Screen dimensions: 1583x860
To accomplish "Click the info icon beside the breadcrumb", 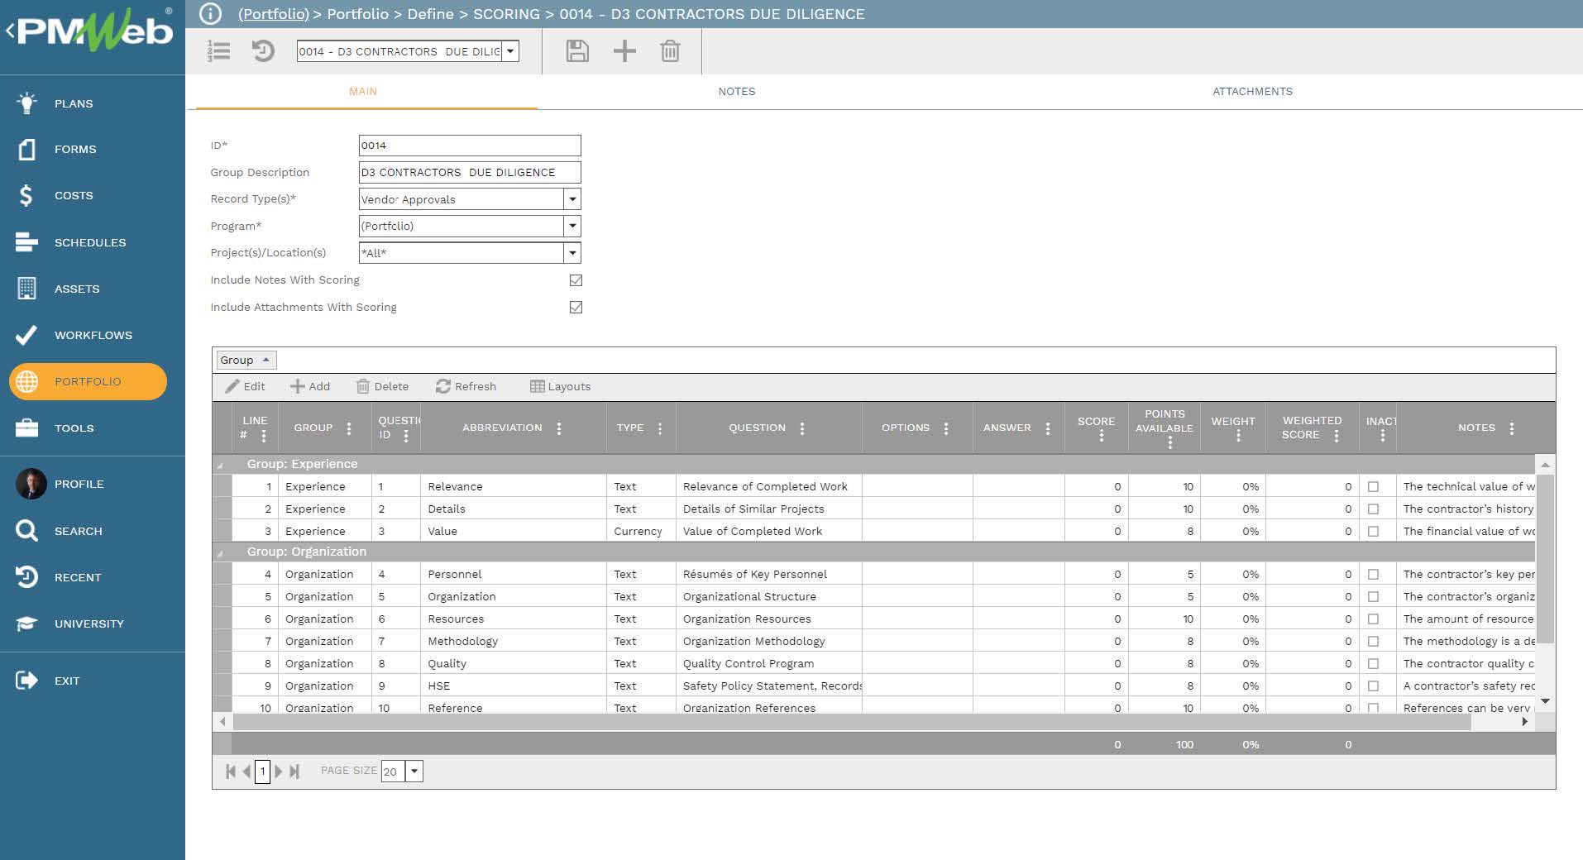I will pyautogui.click(x=211, y=14).
